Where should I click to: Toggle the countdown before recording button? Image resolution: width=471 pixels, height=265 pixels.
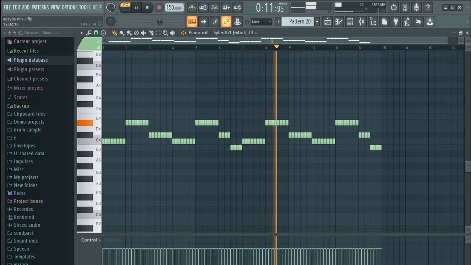click(x=215, y=7)
